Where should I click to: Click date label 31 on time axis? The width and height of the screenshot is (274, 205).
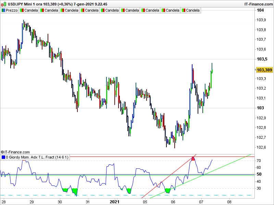[x=88, y=202]
